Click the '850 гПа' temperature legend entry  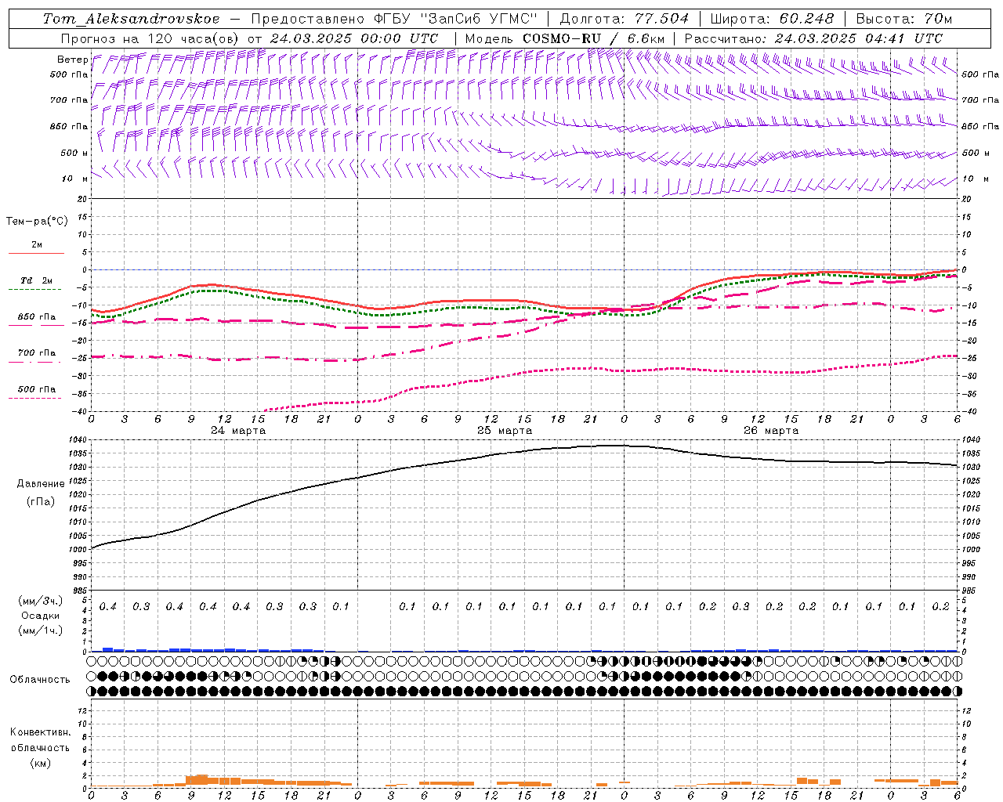[x=37, y=317]
